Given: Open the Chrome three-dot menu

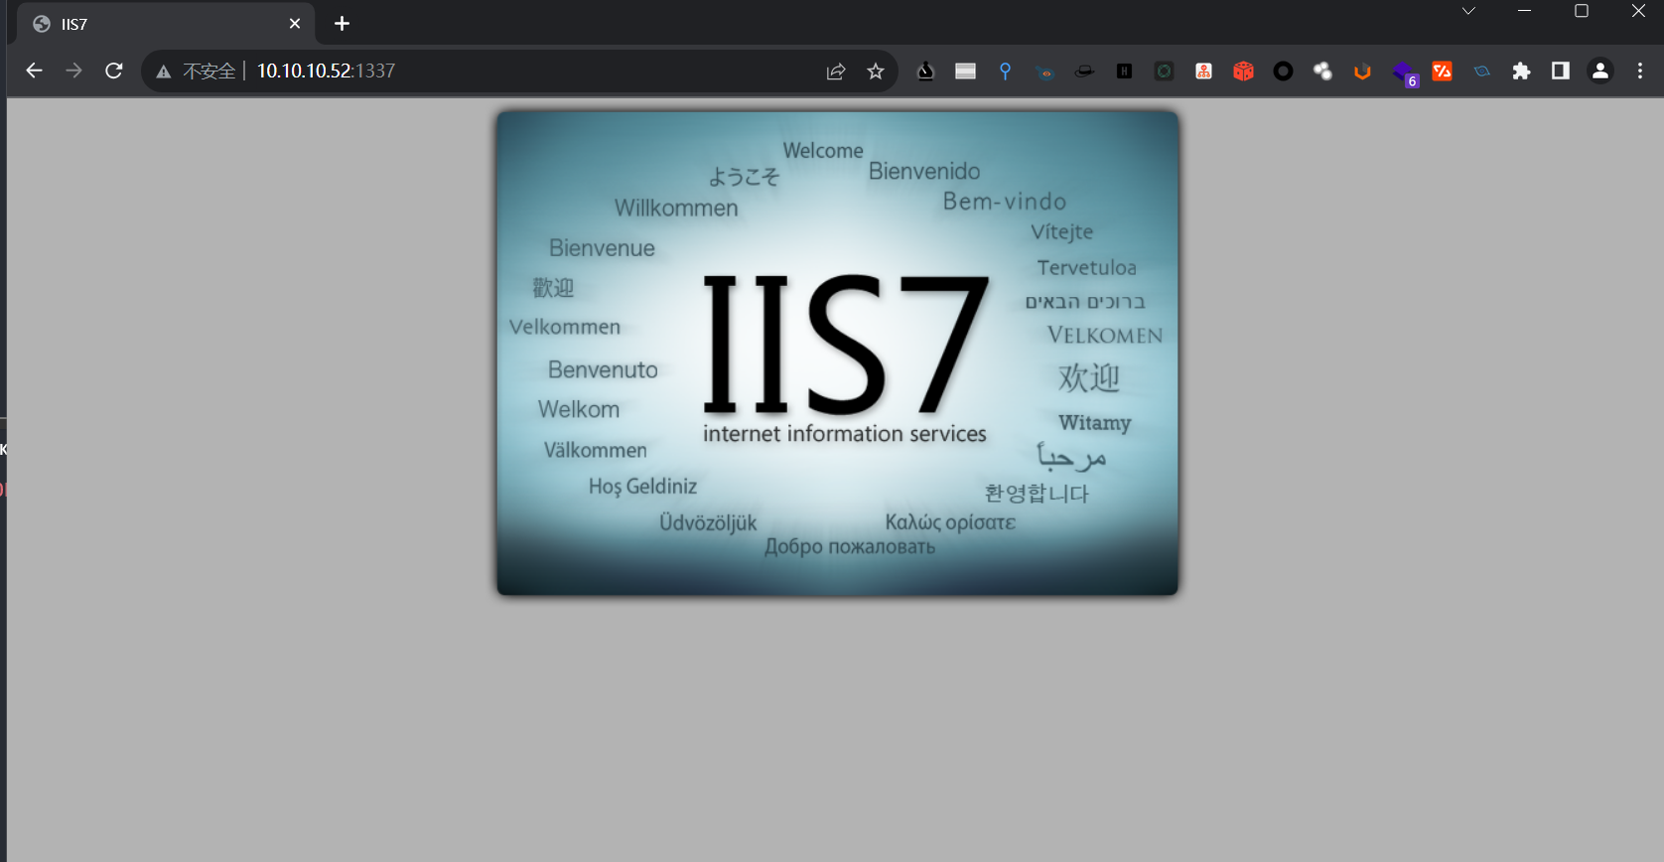Looking at the screenshot, I should coord(1640,71).
